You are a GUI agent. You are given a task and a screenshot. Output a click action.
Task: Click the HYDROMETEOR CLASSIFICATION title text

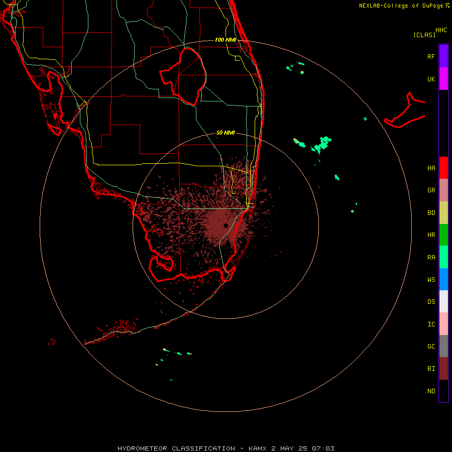coord(176,448)
